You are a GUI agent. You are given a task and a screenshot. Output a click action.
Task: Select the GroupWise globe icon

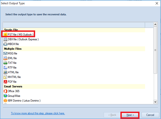click(x=5, y=96)
